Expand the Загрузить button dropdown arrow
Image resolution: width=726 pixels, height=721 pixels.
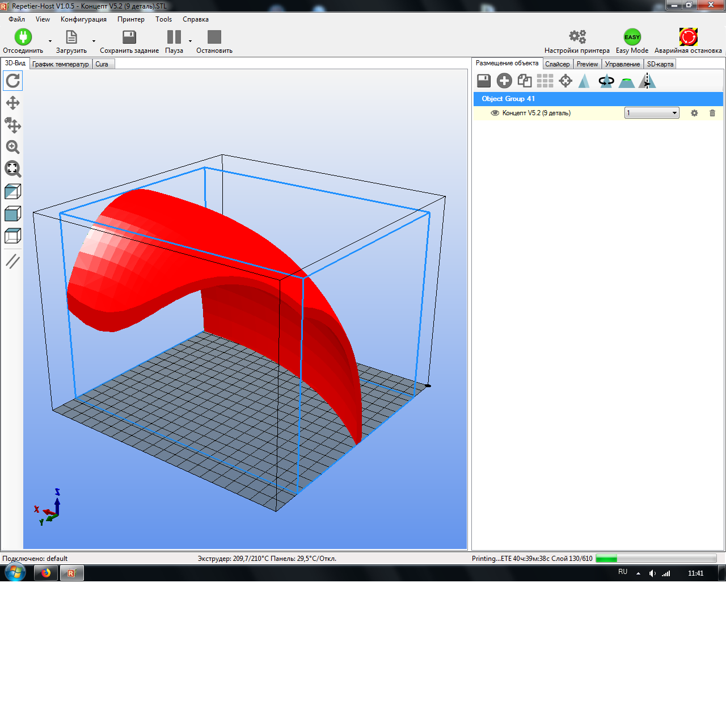93,41
